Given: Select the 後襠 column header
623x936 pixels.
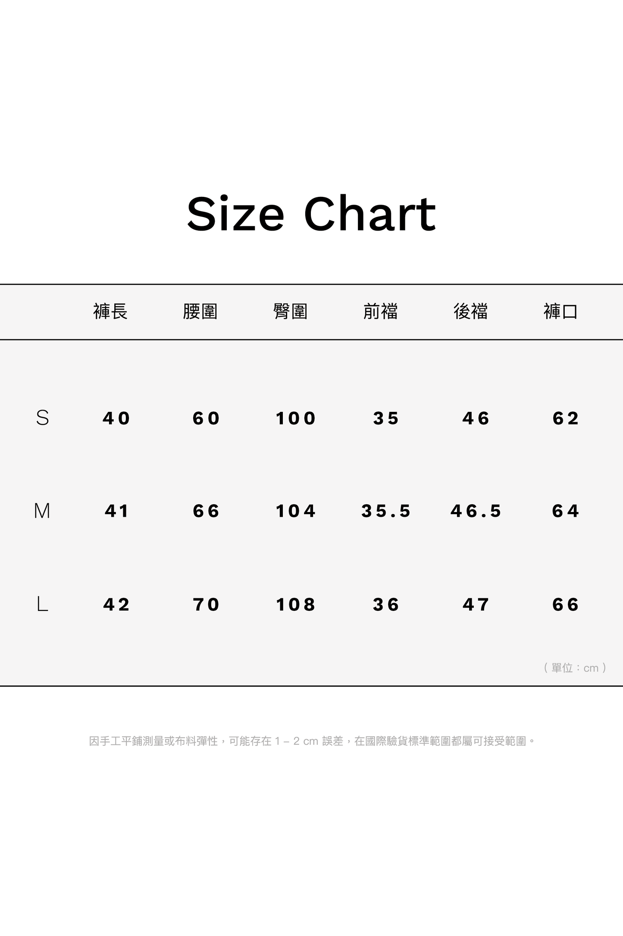Looking at the screenshot, I should [471, 311].
